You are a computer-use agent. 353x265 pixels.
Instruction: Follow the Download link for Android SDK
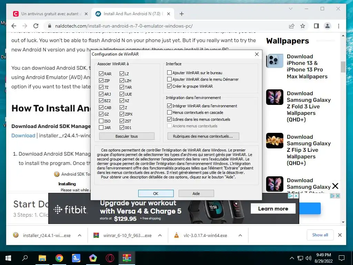point(23,135)
